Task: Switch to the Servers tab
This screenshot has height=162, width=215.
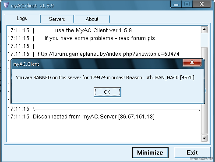Action: pyautogui.click(x=57, y=19)
